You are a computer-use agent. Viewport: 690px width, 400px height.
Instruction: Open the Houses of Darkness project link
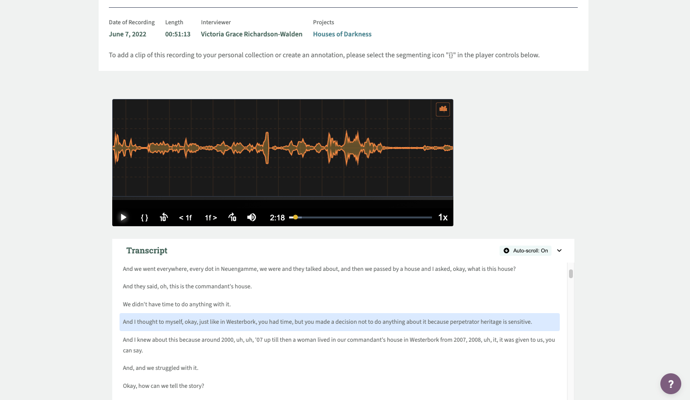342,34
